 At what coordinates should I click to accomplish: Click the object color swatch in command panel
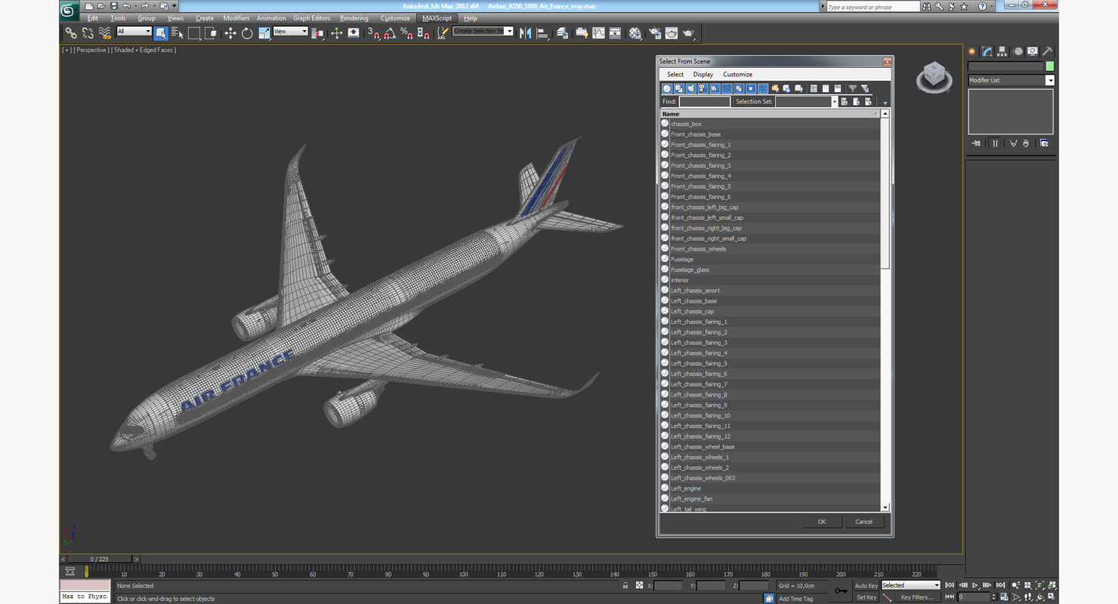(1050, 66)
